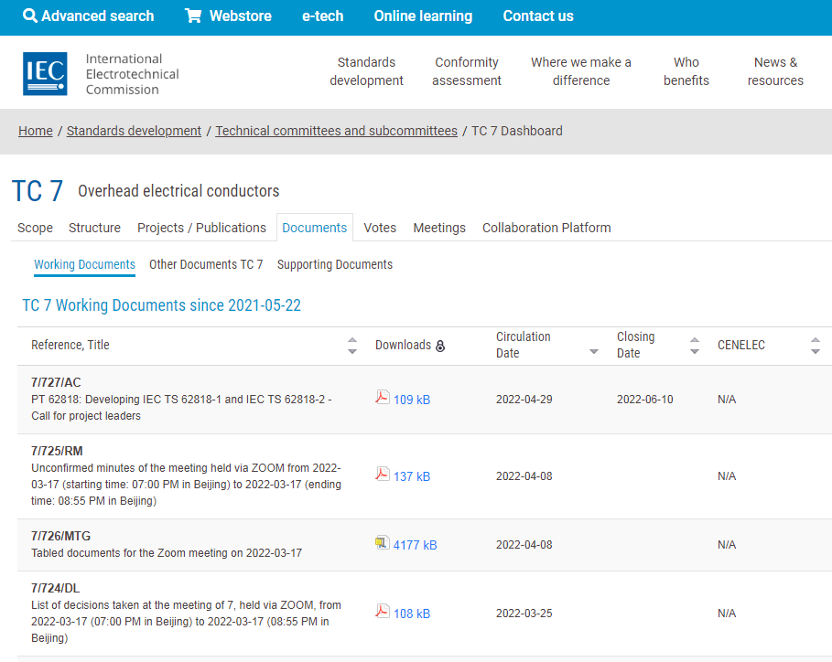Sort by Closing Date arrows

694,346
